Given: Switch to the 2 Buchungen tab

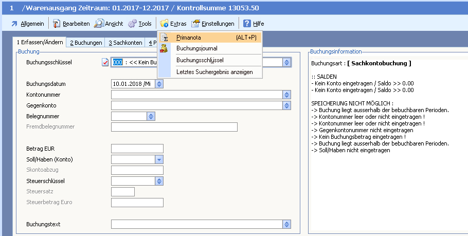Looking at the screenshot, I should click(86, 43).
